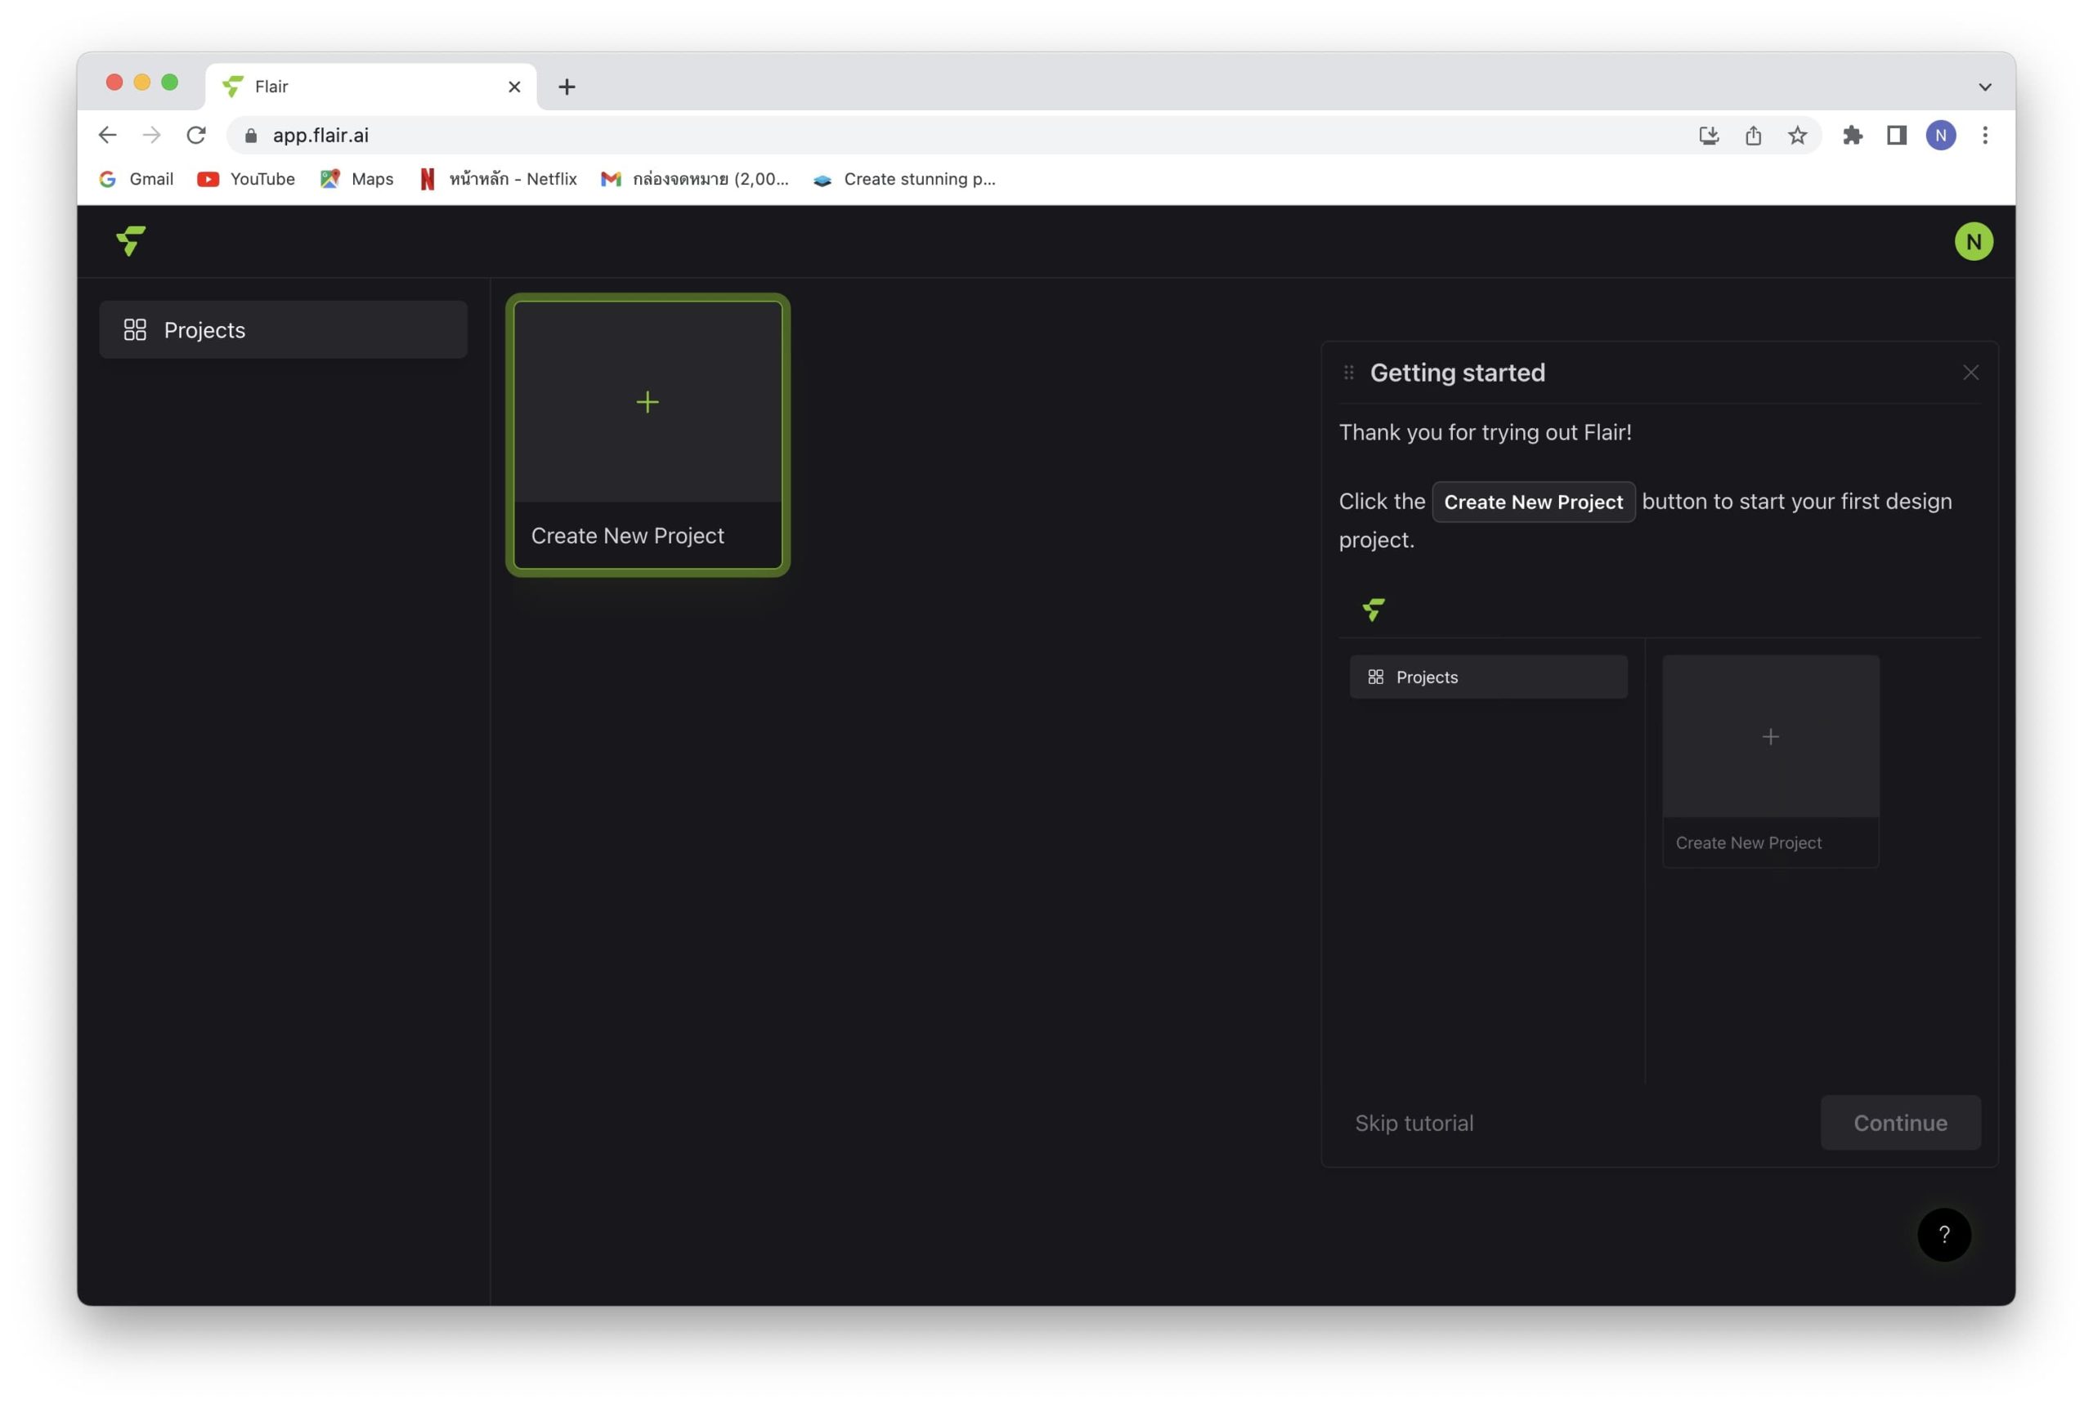Open the Chrome profile N menu
This screenshot has height=1408, width=2093.
coord(1940,136)
